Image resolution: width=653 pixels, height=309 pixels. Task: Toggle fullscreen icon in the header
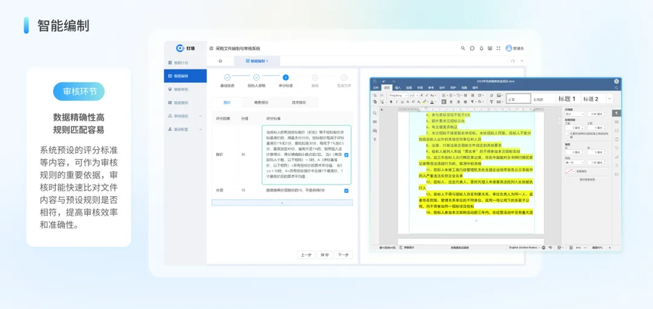point(499,48)
